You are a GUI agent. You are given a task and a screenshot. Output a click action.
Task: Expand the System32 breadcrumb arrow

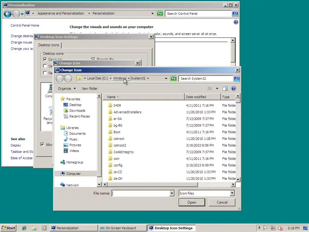pos(148,78)
